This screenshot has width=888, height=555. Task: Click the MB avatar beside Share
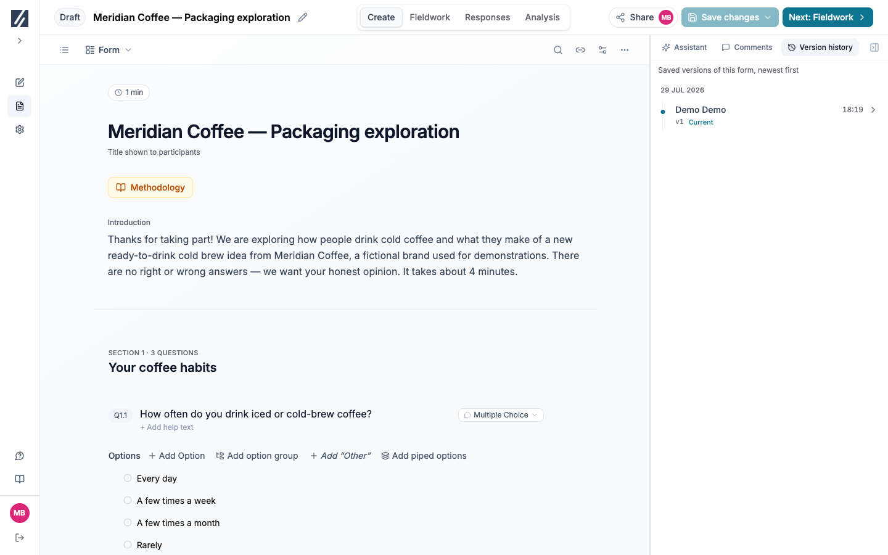[x=666, y=17]
